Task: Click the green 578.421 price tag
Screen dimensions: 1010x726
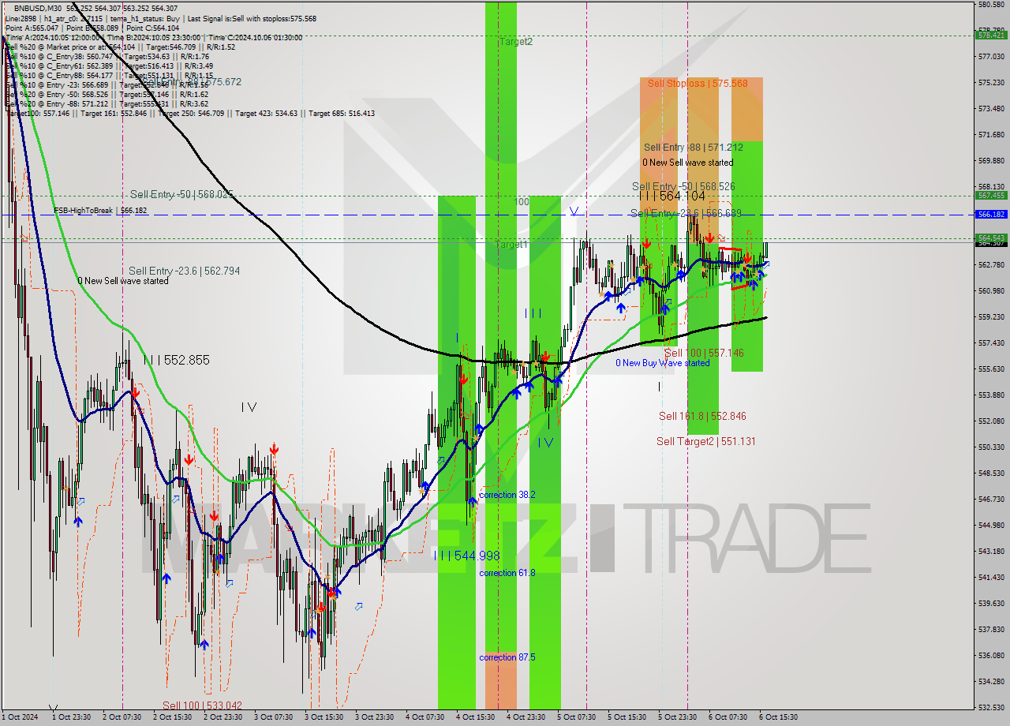Action: pyautogui.click(x=991, y=35)
